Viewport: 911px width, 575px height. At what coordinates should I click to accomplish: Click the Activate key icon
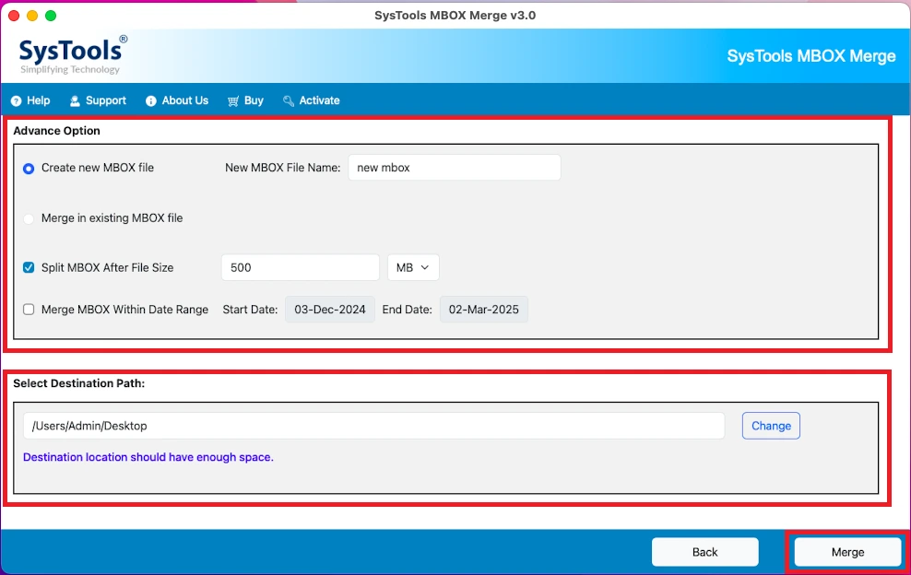[x=289, y=101]
